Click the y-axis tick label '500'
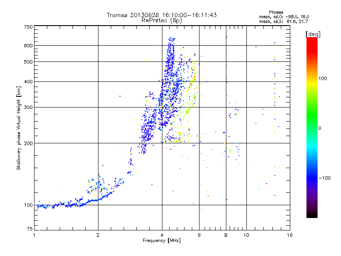Screen dimensions: 341x256 pos(28,61)
